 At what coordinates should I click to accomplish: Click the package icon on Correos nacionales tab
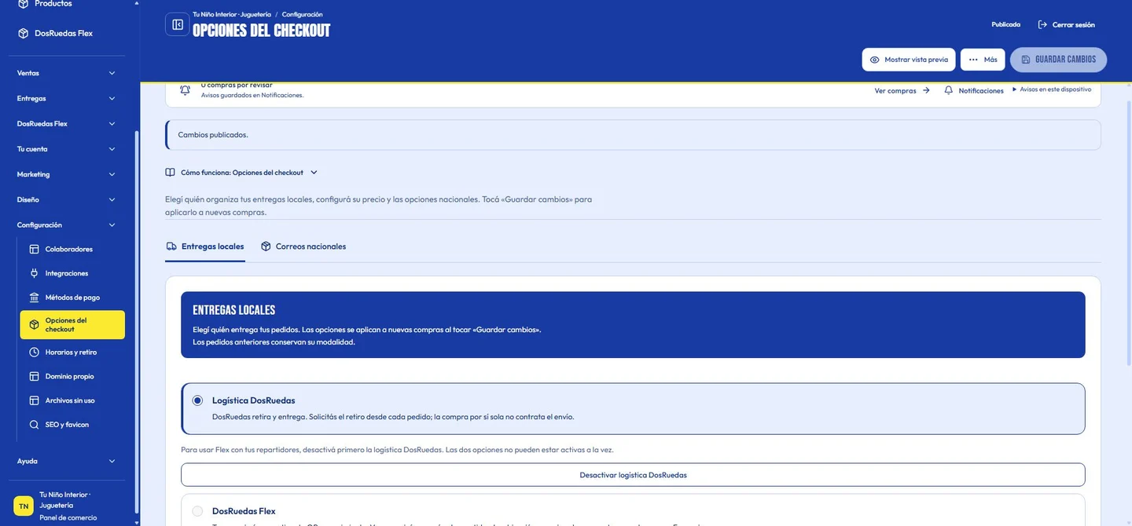[x=266, y=246]
